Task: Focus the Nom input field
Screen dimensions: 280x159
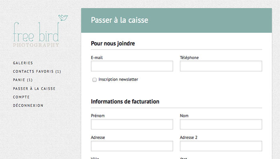Action: [221, 124]
